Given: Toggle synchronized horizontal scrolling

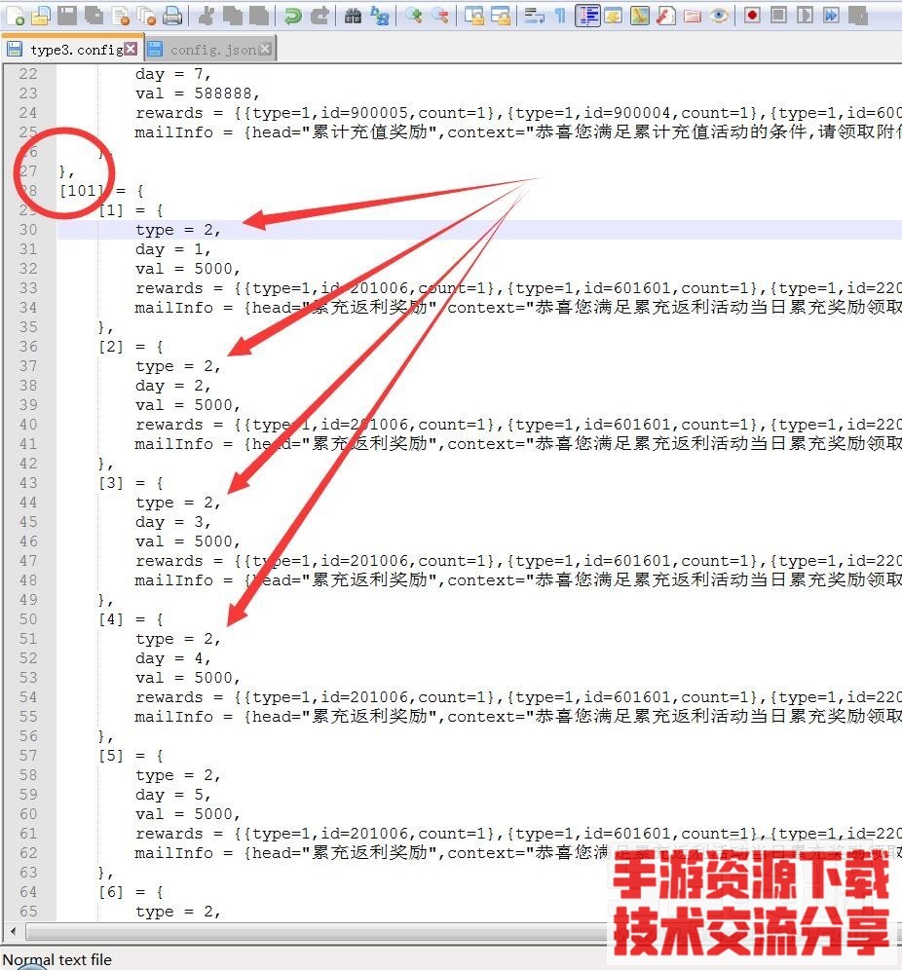Looking at the screenshot, I should coord(500,16).
